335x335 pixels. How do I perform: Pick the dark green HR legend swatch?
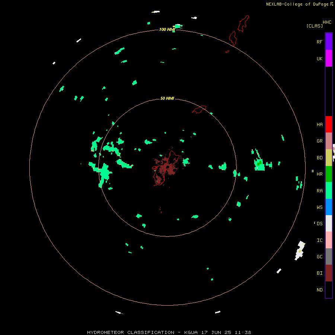pos(329,174)
